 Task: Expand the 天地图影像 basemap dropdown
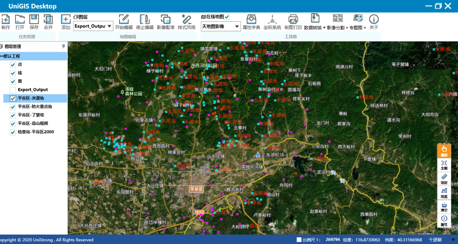tap(237, 26)
